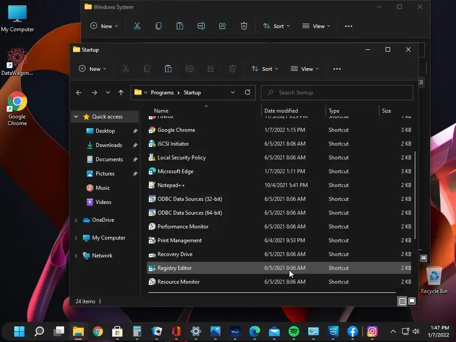This screenshot has width=456, height=342.
Task: Click Rename icon in Windows System window
Action: click(x=201, y=26)
